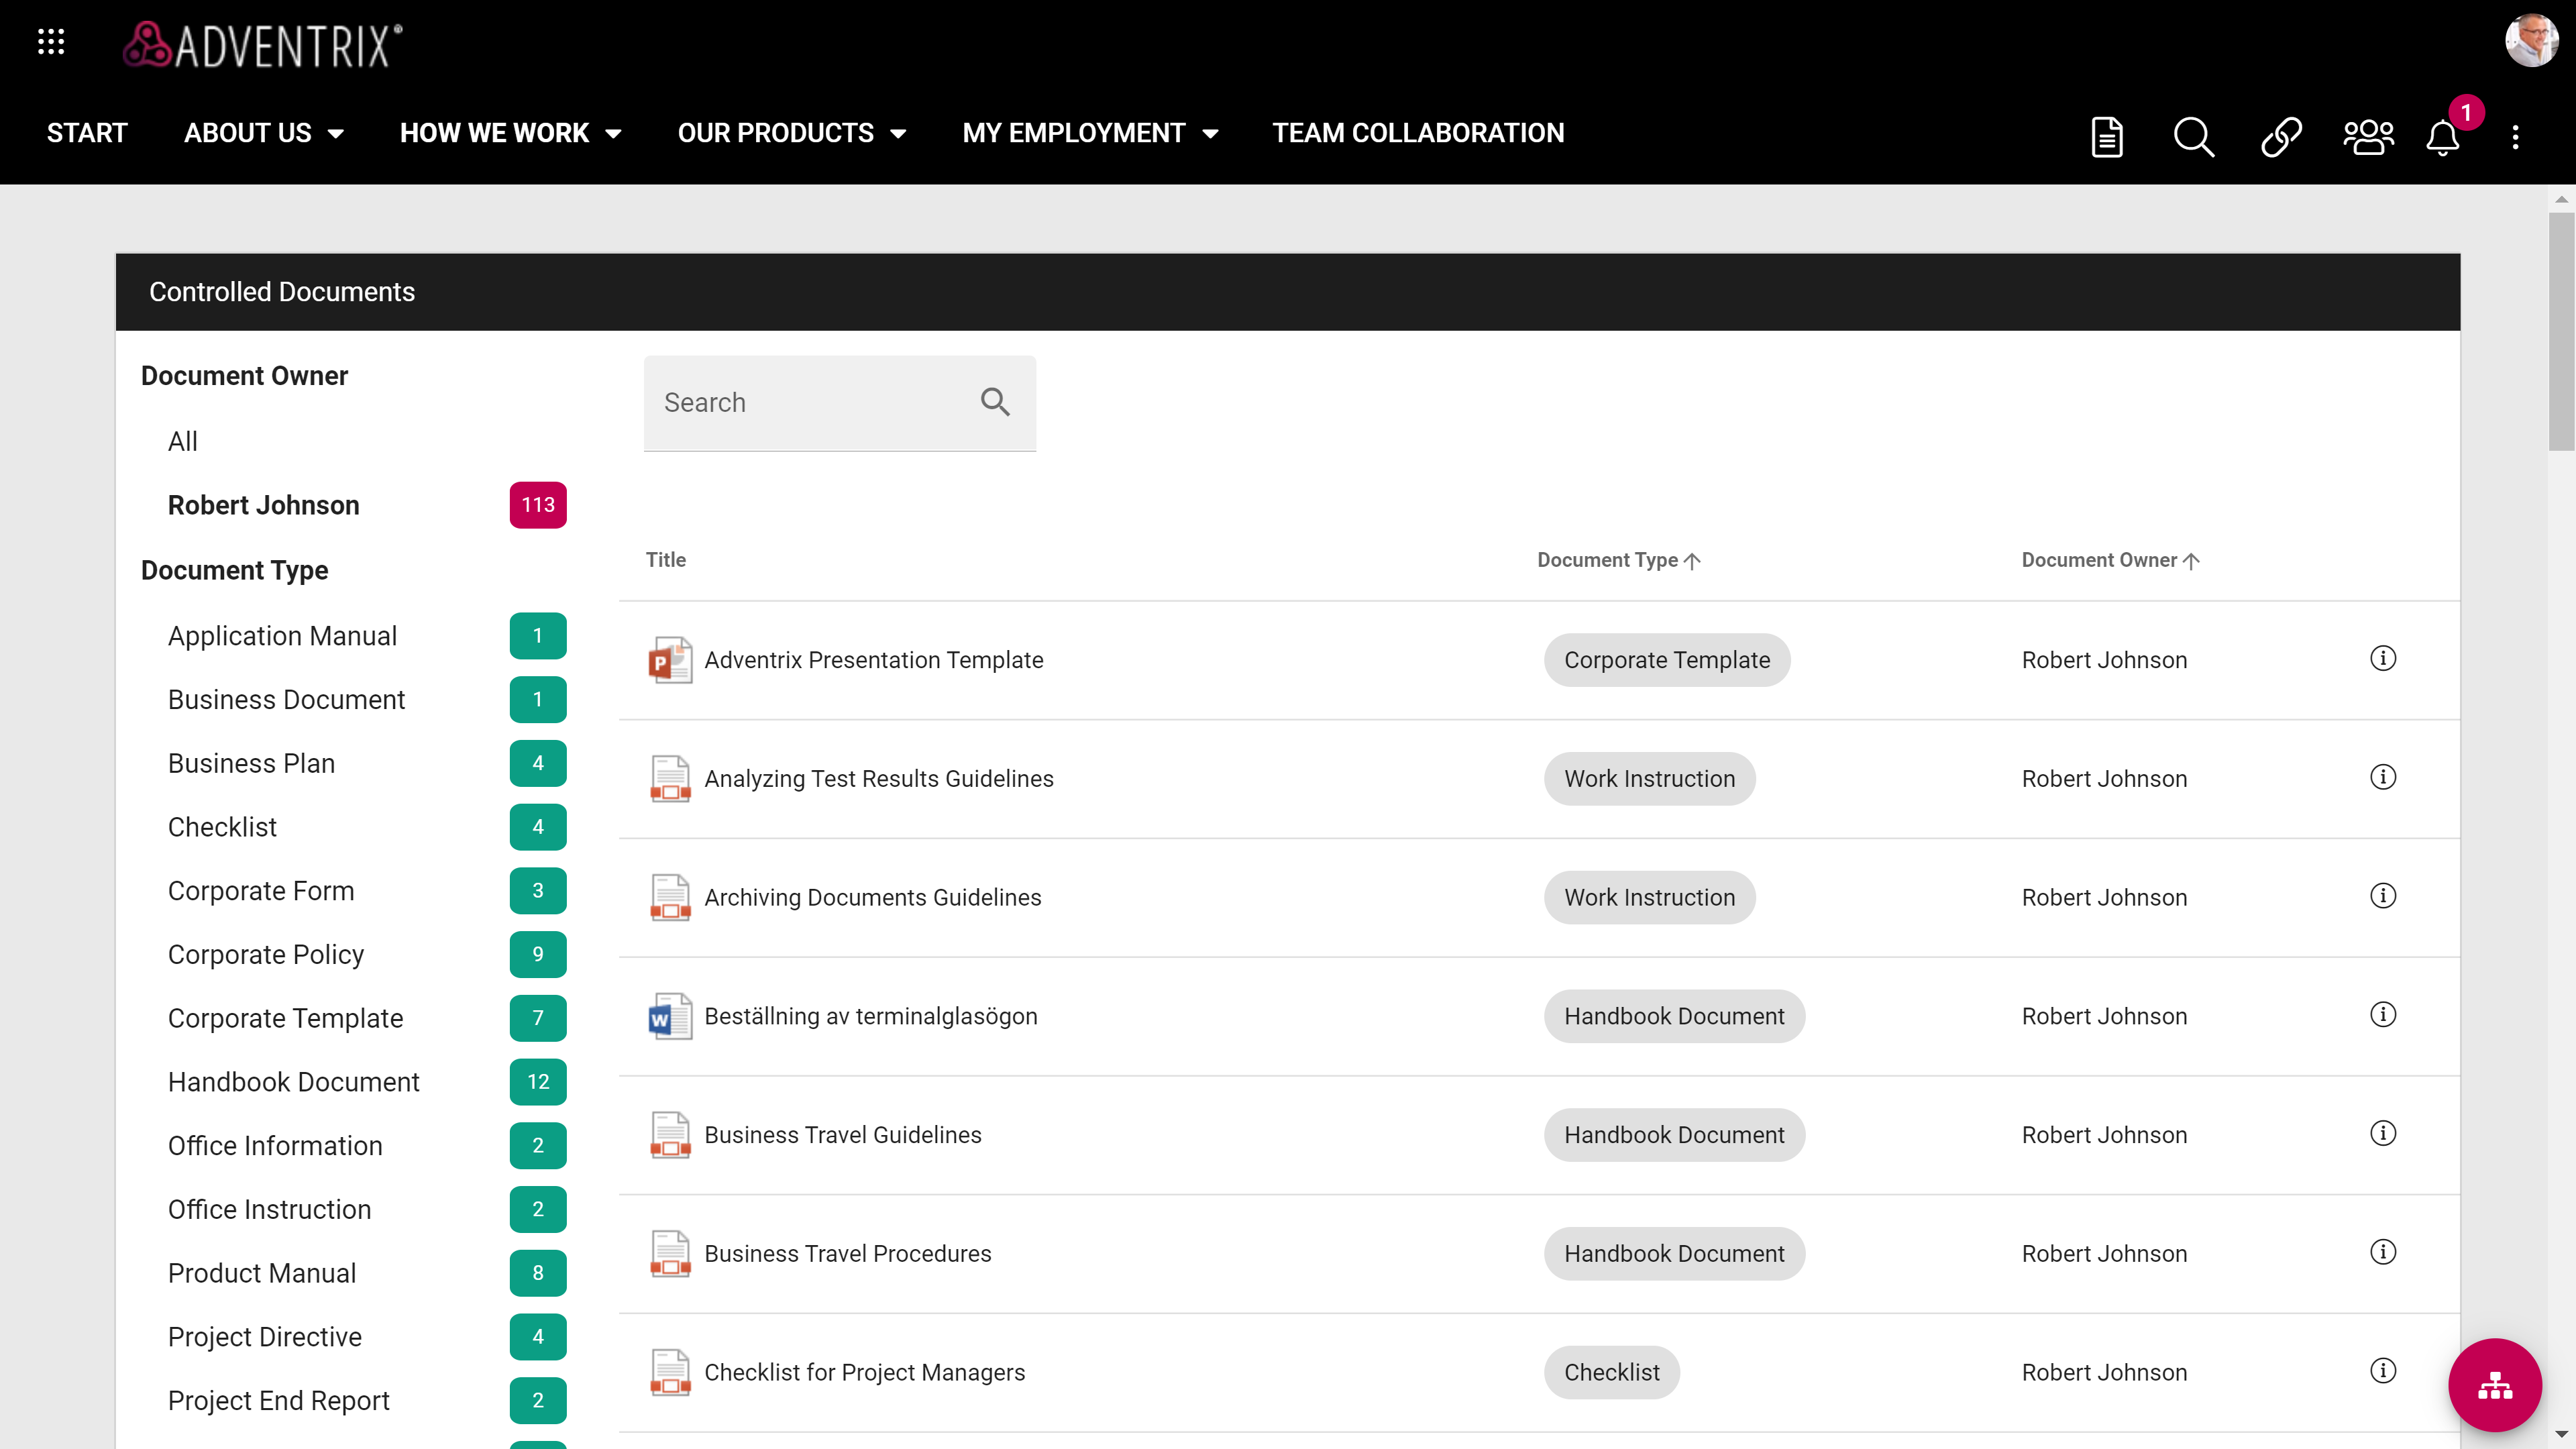Open Business Travel Guidelines document
This screenshot has width=2576, height=1449.
click(x=842, y=1135)
